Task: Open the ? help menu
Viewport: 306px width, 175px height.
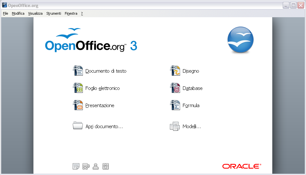Action: pyautogui.click(x=82, y=13)
